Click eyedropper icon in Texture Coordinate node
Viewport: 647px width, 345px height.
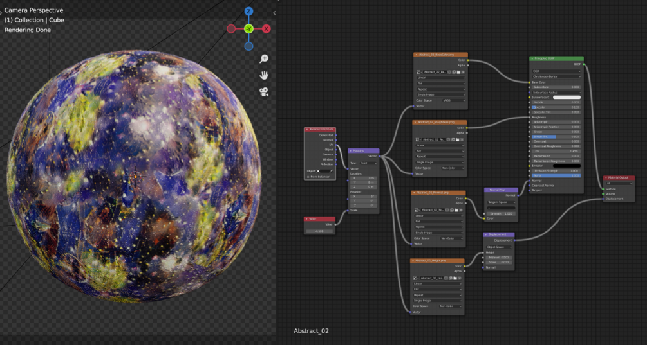332,171
